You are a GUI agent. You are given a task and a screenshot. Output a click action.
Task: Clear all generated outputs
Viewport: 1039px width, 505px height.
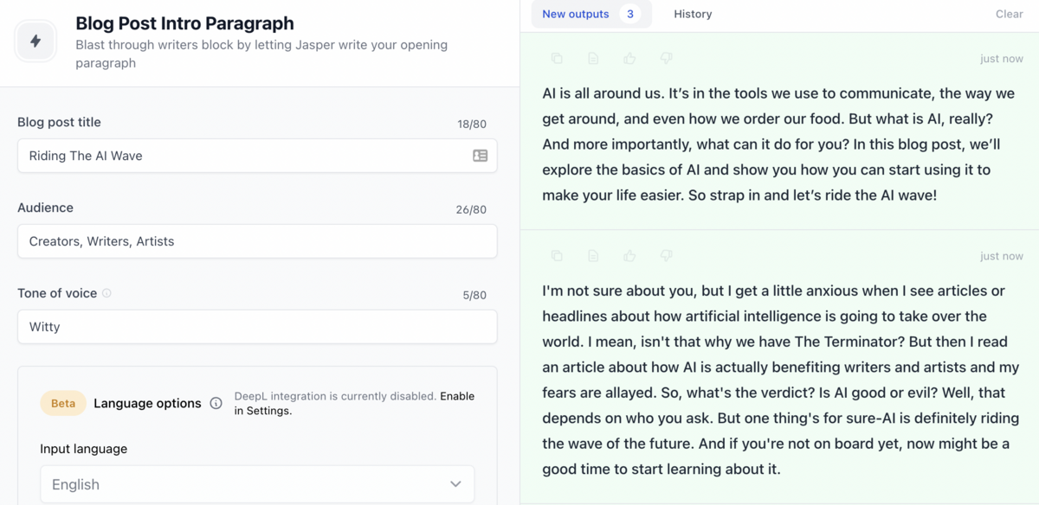pyautogui.click(x=1010, y=14)
